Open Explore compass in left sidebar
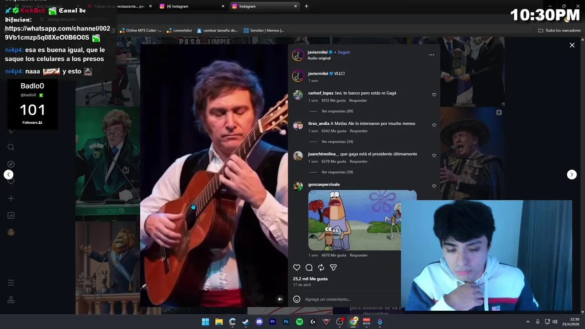The width and height of the screenshot is (585, 329). coord(11,164)
